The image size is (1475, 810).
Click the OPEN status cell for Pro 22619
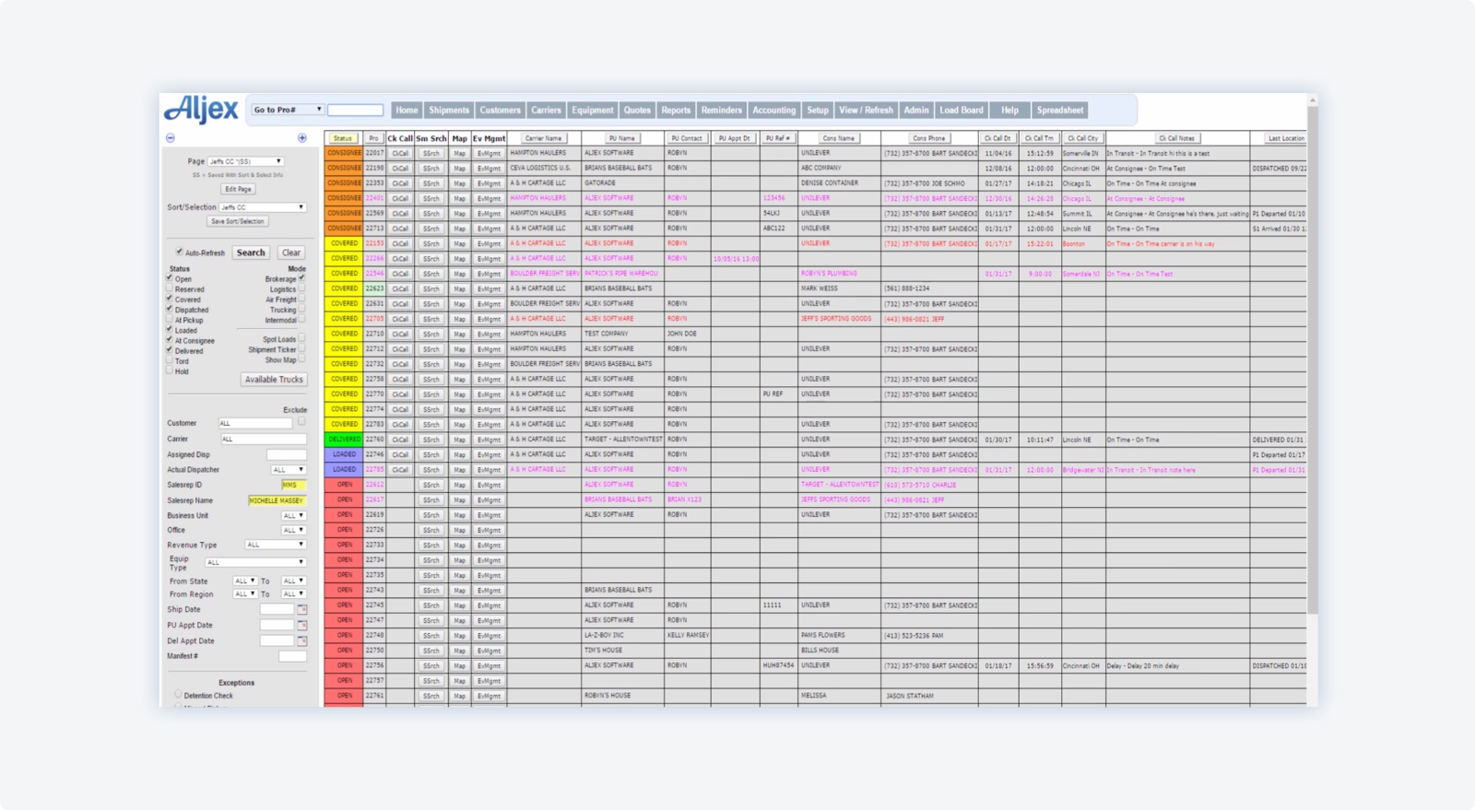[344, 515]
